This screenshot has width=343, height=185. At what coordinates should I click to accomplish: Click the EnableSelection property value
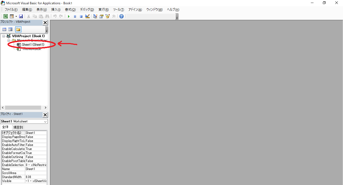[36, 165]
